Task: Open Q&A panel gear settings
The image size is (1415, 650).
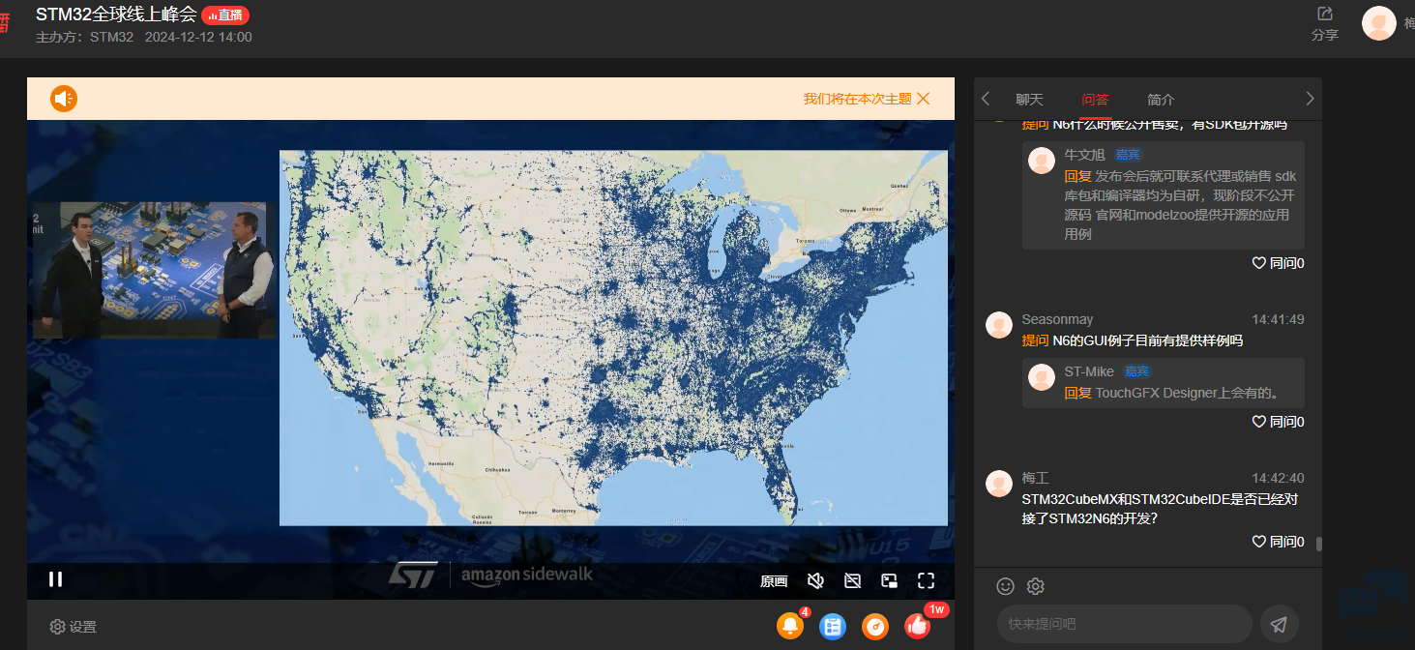Action: tap(1035, 586)
